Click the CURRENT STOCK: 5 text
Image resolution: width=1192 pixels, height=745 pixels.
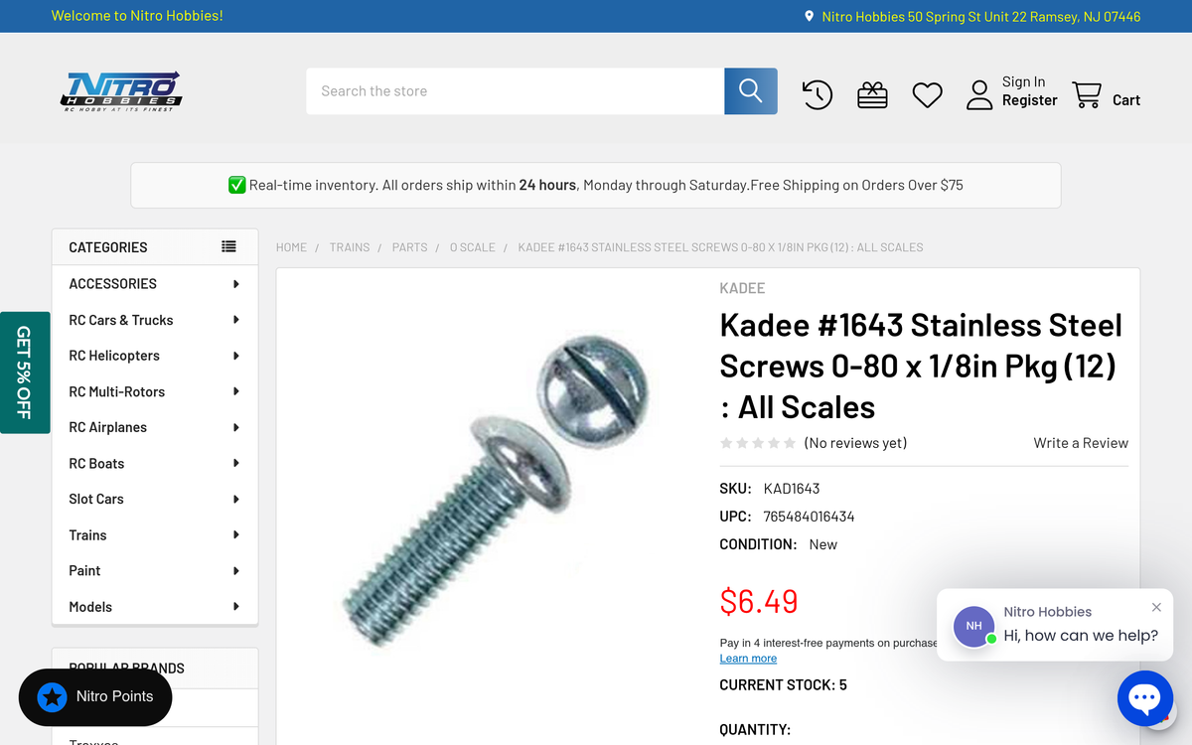pyautogui.click(x=784, y=685)
